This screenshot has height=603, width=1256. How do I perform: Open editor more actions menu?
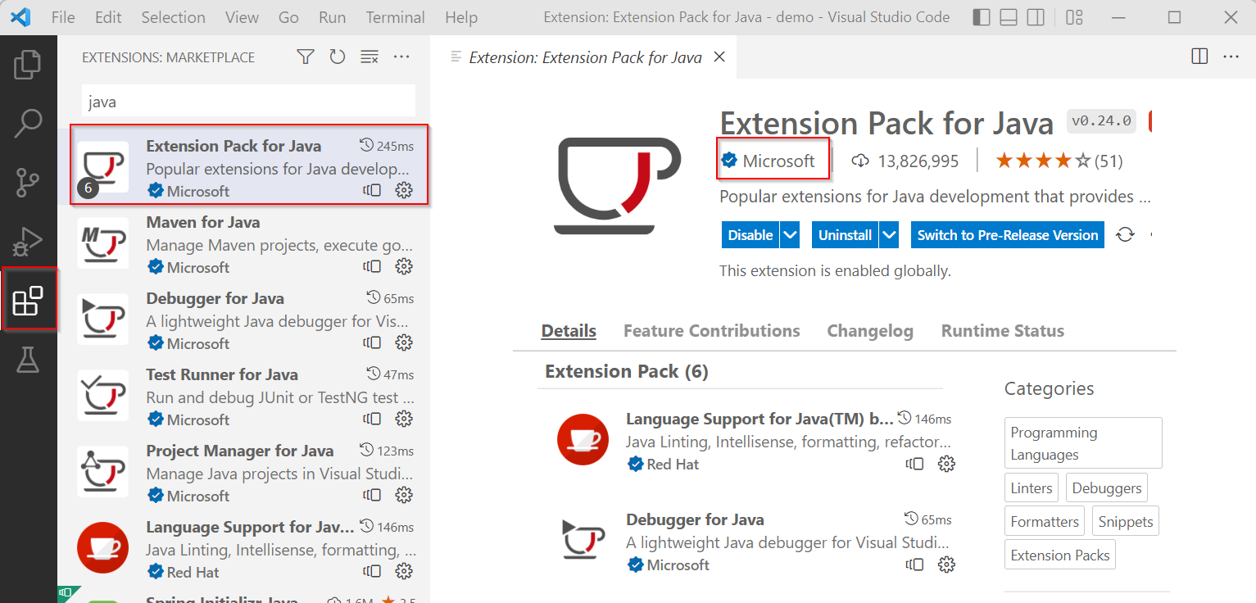click(1231, 57)
